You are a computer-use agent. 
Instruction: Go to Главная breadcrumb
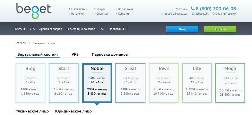(x=21, y=43)
